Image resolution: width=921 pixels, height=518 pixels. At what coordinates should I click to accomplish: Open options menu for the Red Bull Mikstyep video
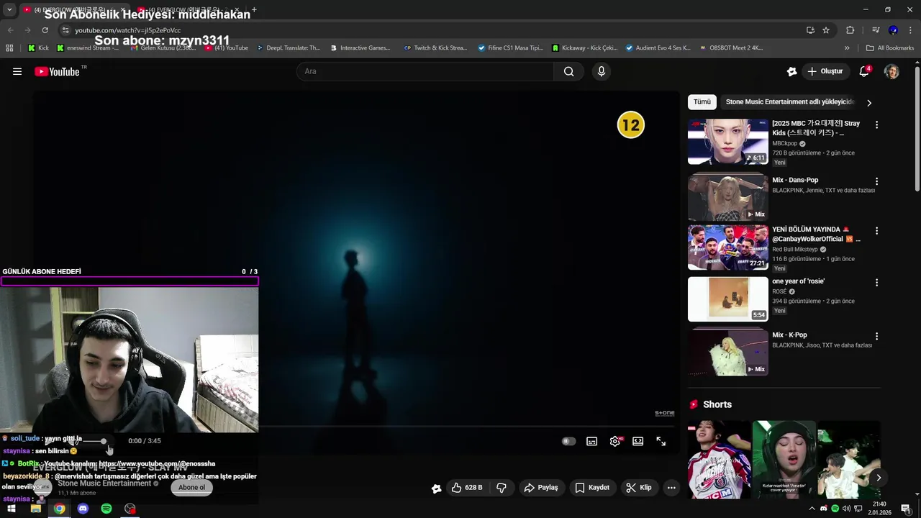(x=876, y=231)
